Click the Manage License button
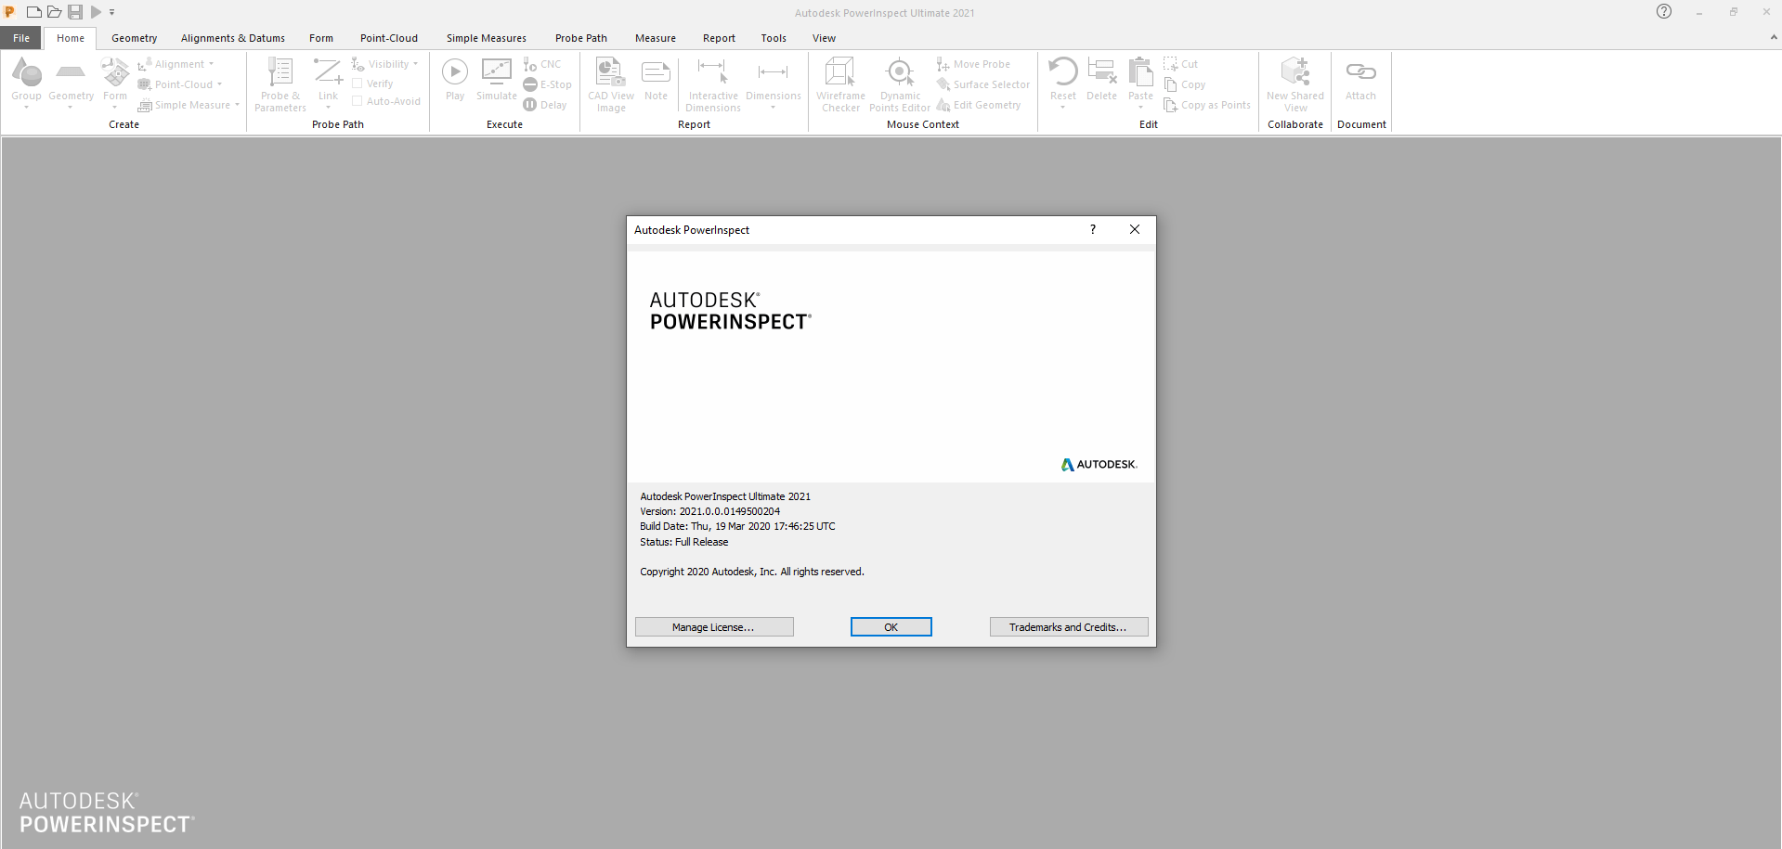Image resolution: width=1782 pixels, height=849 pixels. pyautogui.click(x=714, y=627)
